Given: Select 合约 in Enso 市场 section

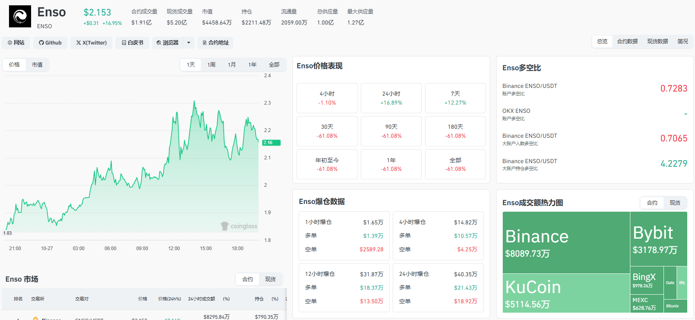Looking at the screenshot, I should pos(247,279).
